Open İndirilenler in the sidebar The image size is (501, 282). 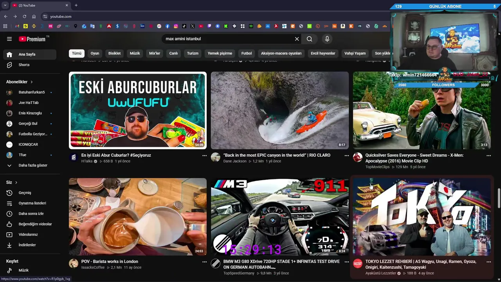point(30,245)
